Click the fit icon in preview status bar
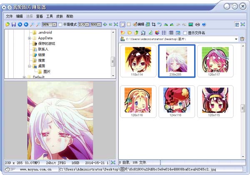Screen dimensions: 250x175 click(113, 162)
